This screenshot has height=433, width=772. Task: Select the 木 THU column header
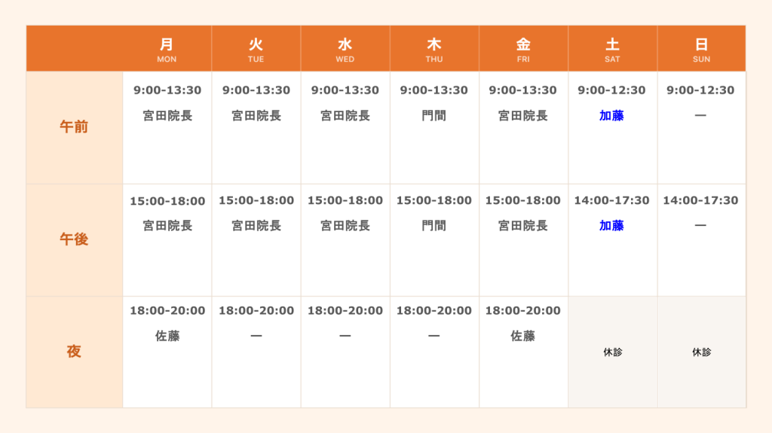[434, 49]
